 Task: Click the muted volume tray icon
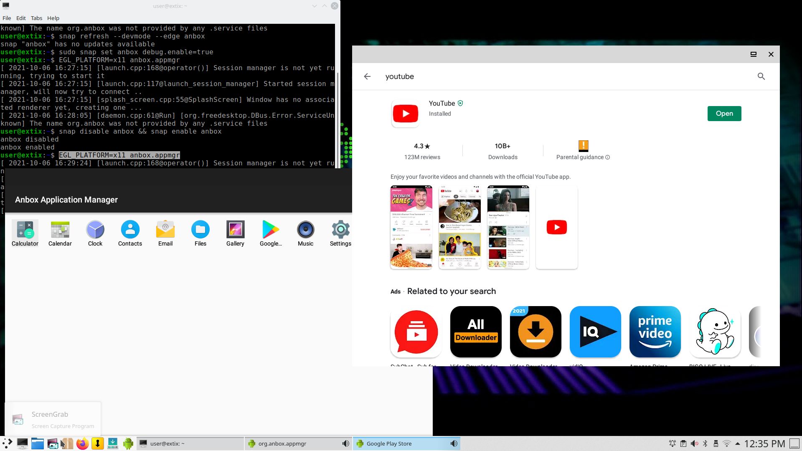[694, 443]
